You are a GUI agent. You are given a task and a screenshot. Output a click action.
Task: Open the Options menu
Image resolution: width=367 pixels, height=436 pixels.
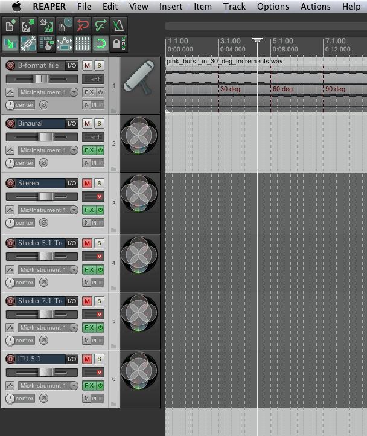273,7
